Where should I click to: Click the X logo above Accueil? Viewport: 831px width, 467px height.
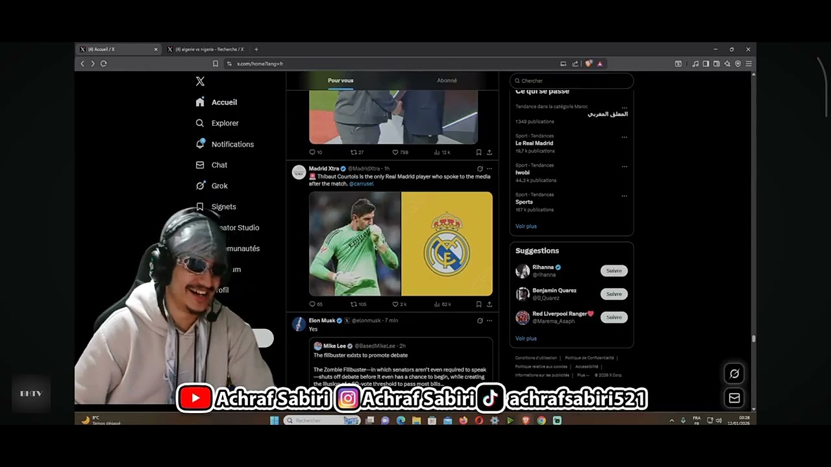[x=200, y=81]
